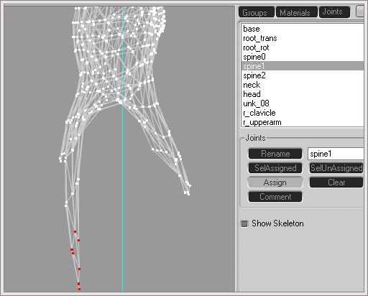Viewport: 368px width, 296px height.
Task: Click the SelUnAssigned button
Action: click(336, 168)
